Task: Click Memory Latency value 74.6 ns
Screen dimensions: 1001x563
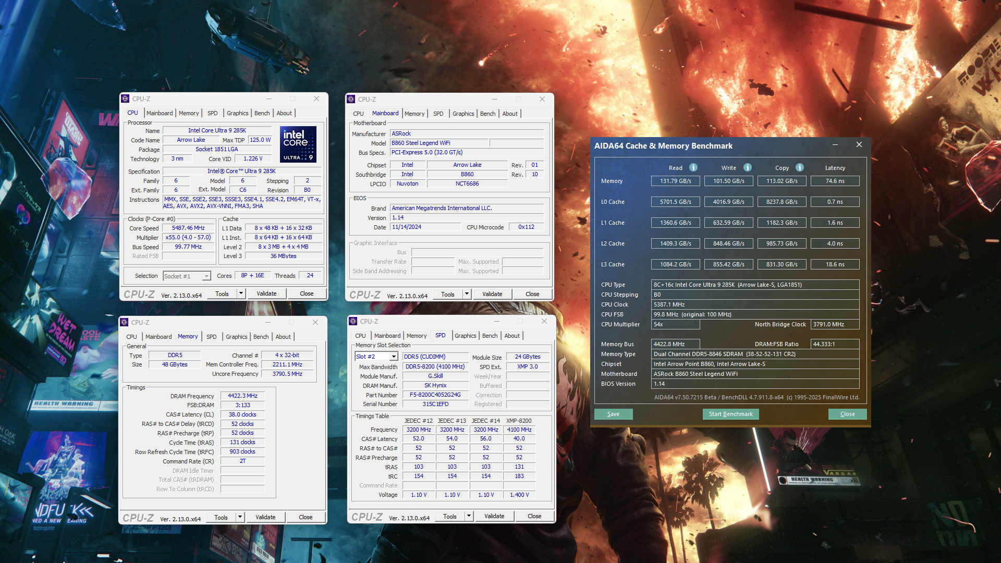Action: pos(835,181)
